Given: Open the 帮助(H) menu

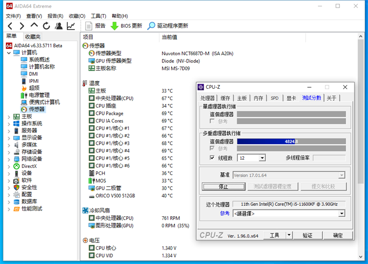Looking at the screenshot, I should 120,16.
